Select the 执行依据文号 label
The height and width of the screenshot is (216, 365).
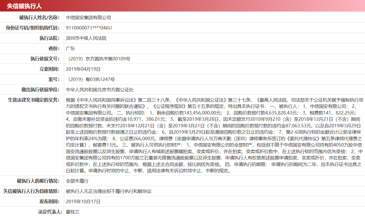coord(45,59)
